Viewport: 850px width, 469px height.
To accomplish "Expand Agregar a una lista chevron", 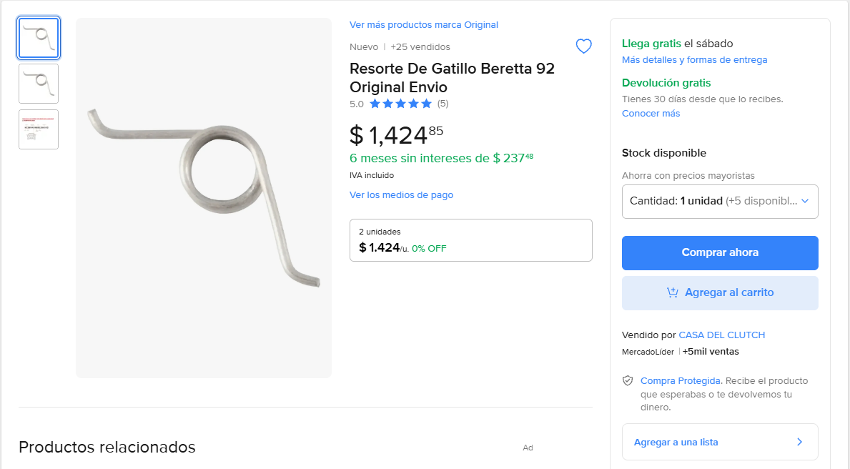I will (x=799, y=442).
